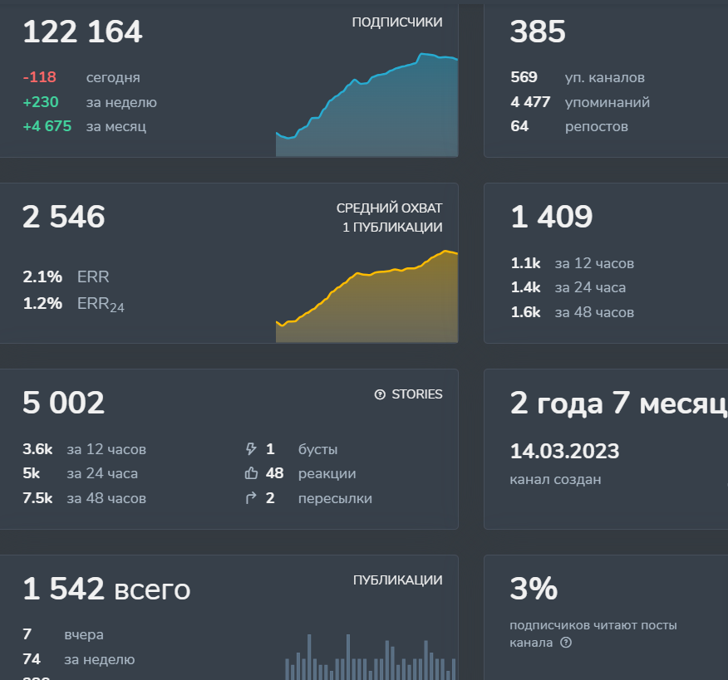Click the boosts lightning icon
The width and height of the screenshot is (728, 680).
tap(251, 449)
